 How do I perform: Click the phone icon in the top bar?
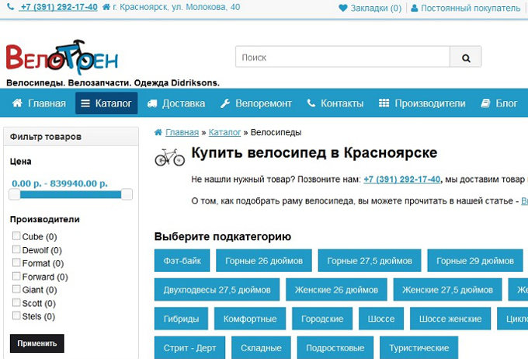point(10,7)
